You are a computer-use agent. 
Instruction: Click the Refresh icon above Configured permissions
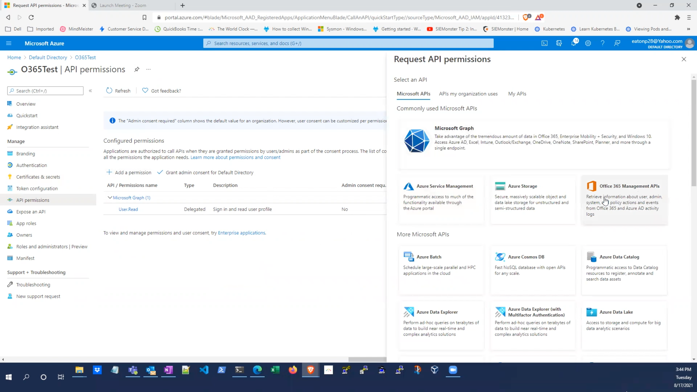click(109, 90)
